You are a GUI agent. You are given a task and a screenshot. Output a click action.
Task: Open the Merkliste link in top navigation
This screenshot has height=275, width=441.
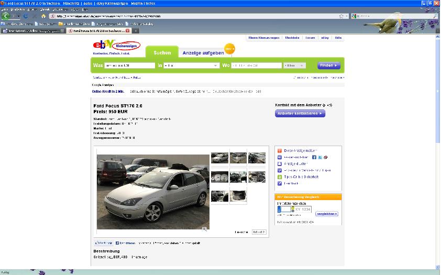[x=292, y=38]
